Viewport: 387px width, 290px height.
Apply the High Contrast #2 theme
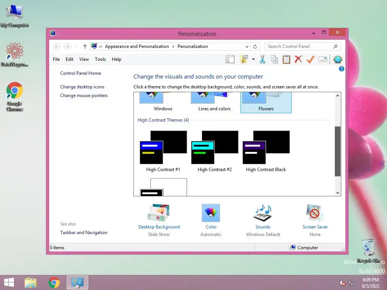click(215, 151)
